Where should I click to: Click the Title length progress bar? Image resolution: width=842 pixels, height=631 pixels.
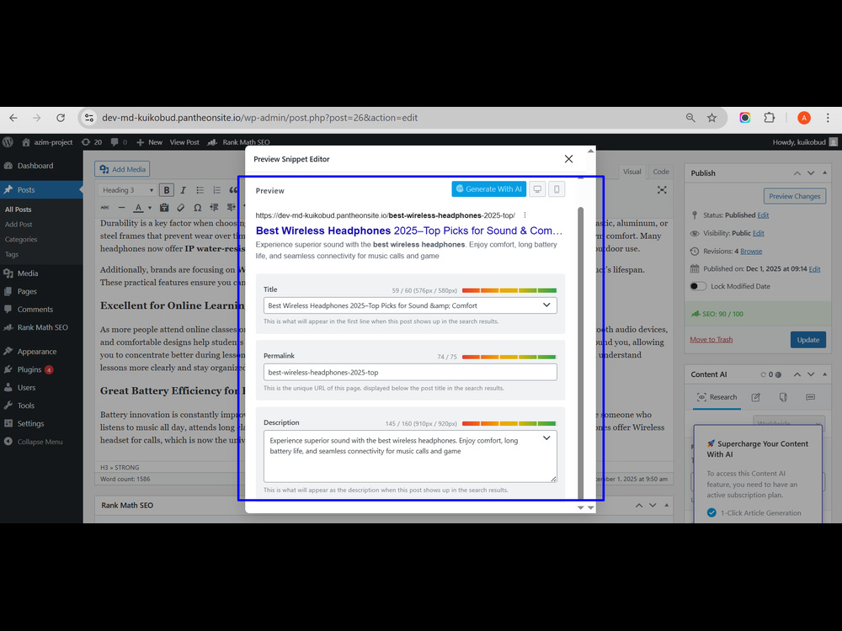(509, 290)
